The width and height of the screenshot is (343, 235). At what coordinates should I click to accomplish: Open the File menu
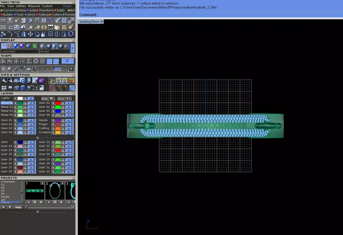point(3,6)
